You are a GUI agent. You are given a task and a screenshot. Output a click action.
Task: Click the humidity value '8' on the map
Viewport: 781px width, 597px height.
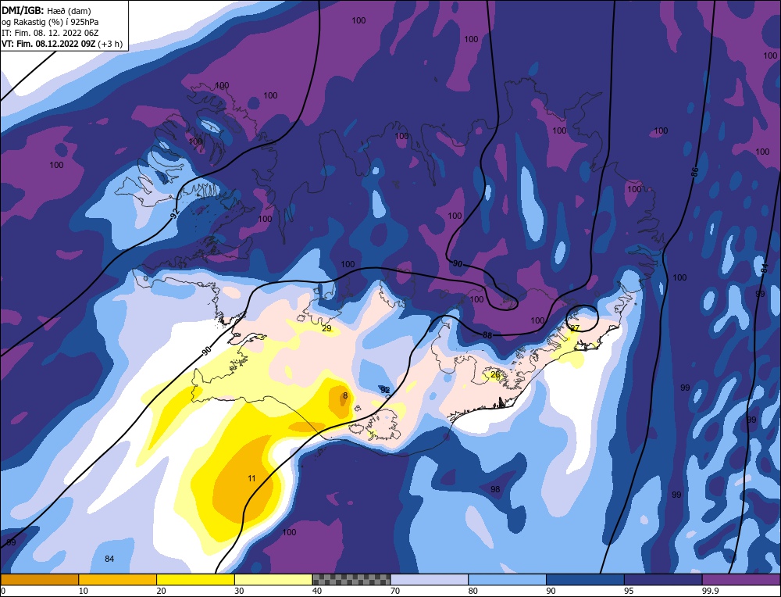[345, 395]
